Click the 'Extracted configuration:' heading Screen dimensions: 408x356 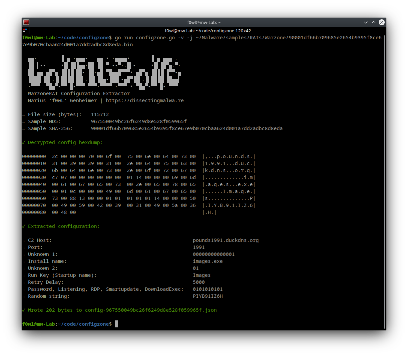pyautogui.click(x=64, y=226)
